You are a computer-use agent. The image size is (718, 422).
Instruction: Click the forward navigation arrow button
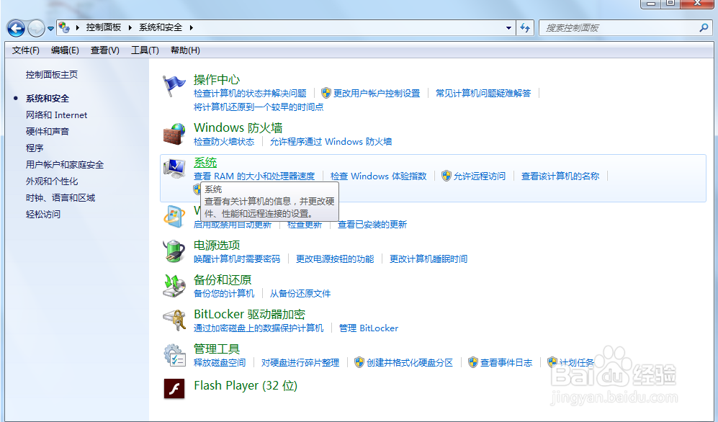[x=36, y=28]
